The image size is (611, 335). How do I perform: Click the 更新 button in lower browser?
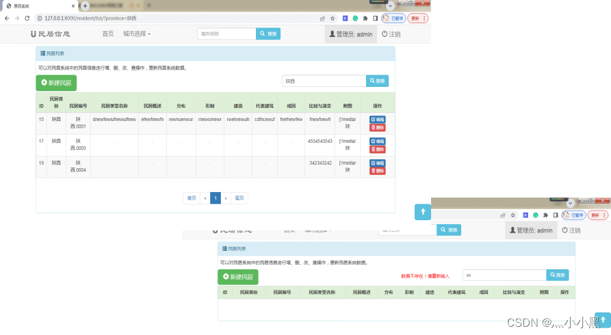pyautogui.click(x=598, y=215)
